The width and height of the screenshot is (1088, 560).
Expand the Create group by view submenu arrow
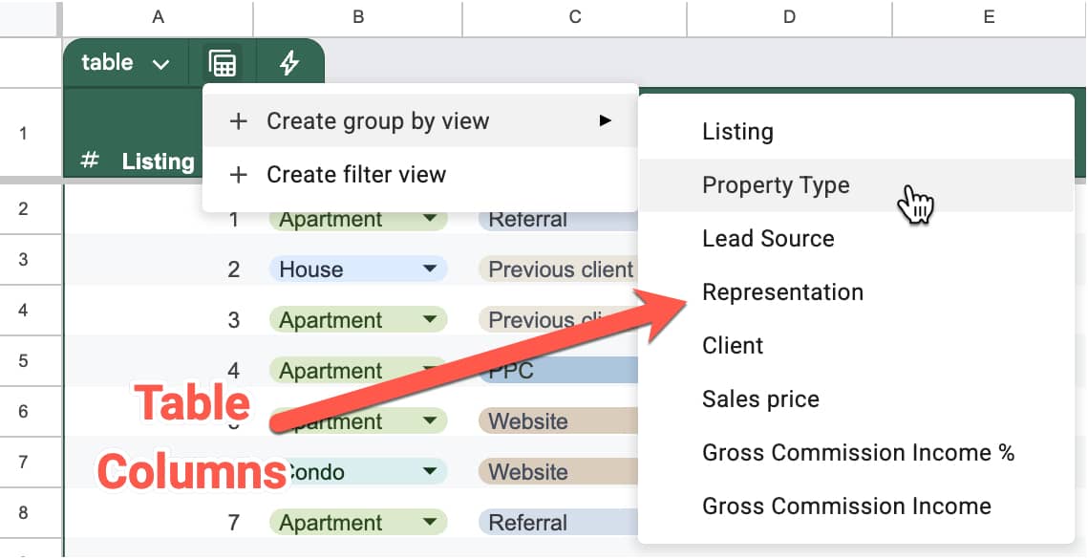click(x=605, y=121)
